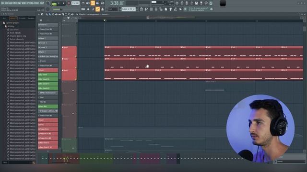The image size is (307, 172).
Task: Expand the Sub 3 track corner triangle
Action: 75,79
